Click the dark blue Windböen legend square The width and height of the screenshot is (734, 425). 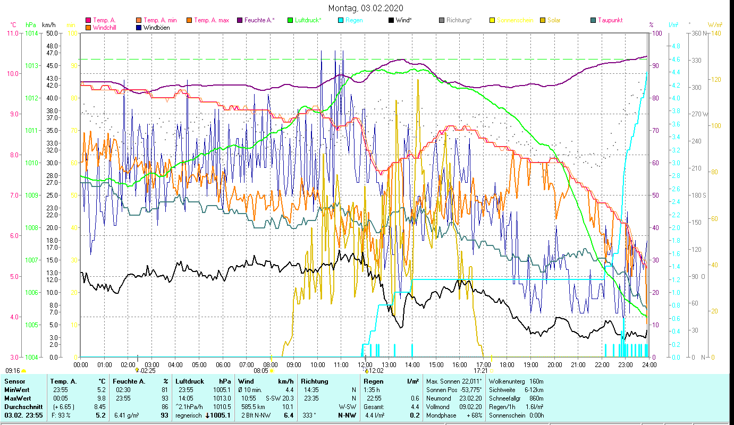(139, 28)
